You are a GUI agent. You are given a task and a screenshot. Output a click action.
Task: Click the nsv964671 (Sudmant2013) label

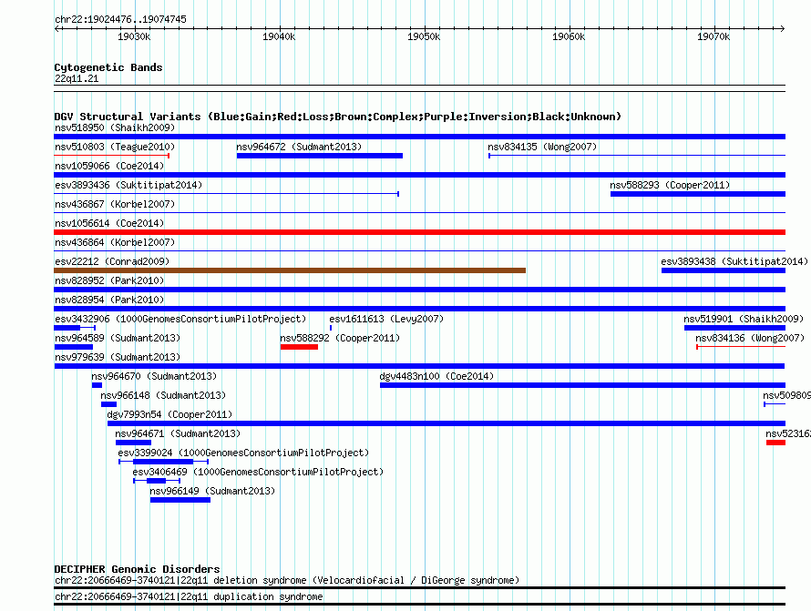pos(178,433)
